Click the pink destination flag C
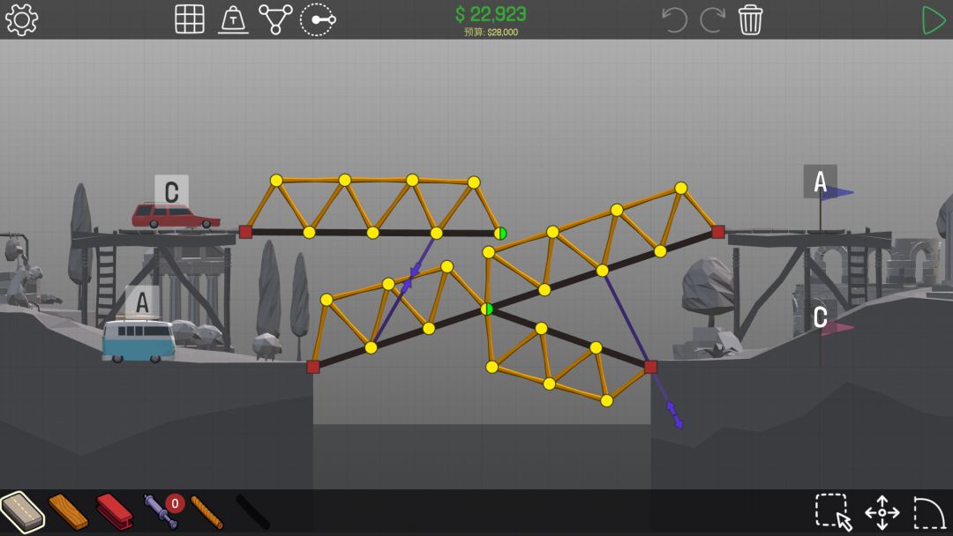 (x=837, y=329)
